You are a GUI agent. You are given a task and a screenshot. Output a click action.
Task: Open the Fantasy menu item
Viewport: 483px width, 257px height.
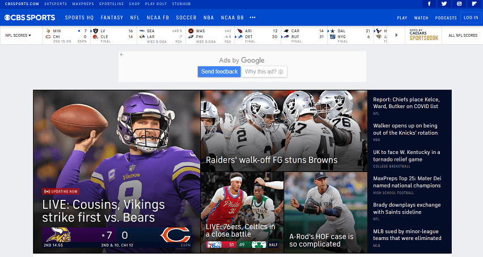pos(112,18)
